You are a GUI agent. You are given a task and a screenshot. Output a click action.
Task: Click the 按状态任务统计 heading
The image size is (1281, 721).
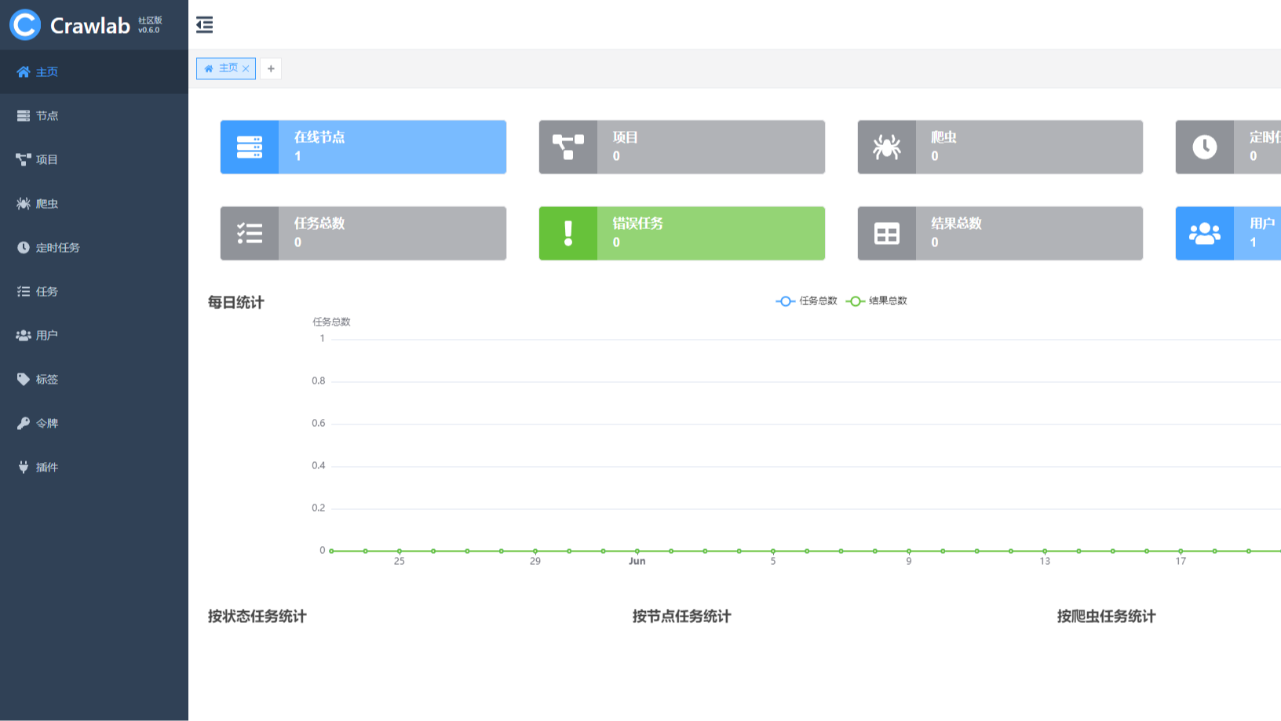pyautogui.click(x=257, y=616)
